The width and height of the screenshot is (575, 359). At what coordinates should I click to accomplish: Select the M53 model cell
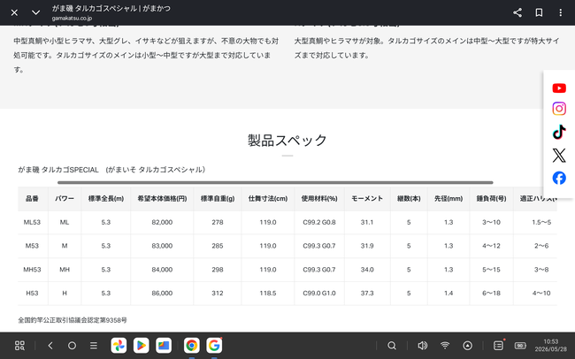pyautogui.click(x=32, y=246)
